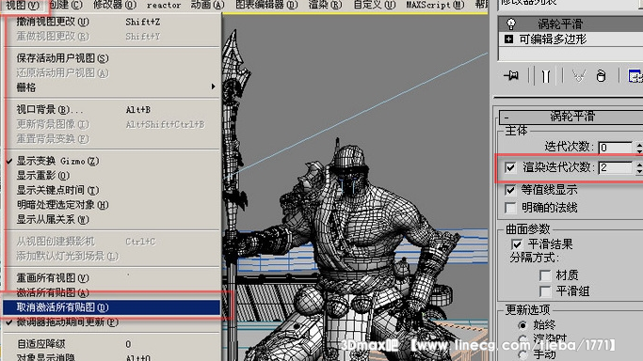Click remove modifier trash icon
The image size is (643, 361).
click(601, 76)
